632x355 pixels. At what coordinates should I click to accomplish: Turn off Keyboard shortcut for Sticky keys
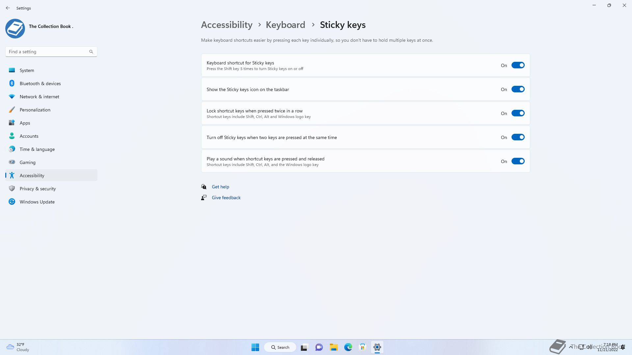point(518,65)
